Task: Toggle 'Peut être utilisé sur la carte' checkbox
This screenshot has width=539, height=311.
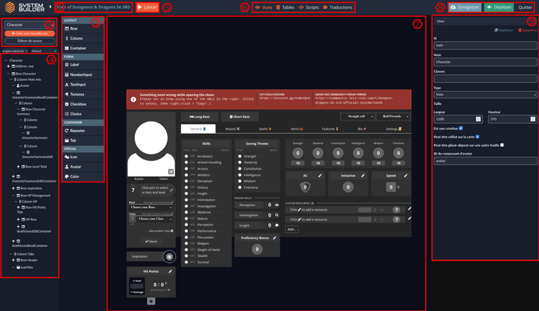Action: coord(478,137)
